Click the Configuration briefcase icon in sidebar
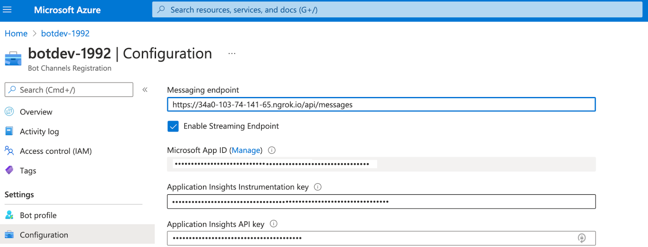Viewport: 648px width, 247px height. [9, 234]
